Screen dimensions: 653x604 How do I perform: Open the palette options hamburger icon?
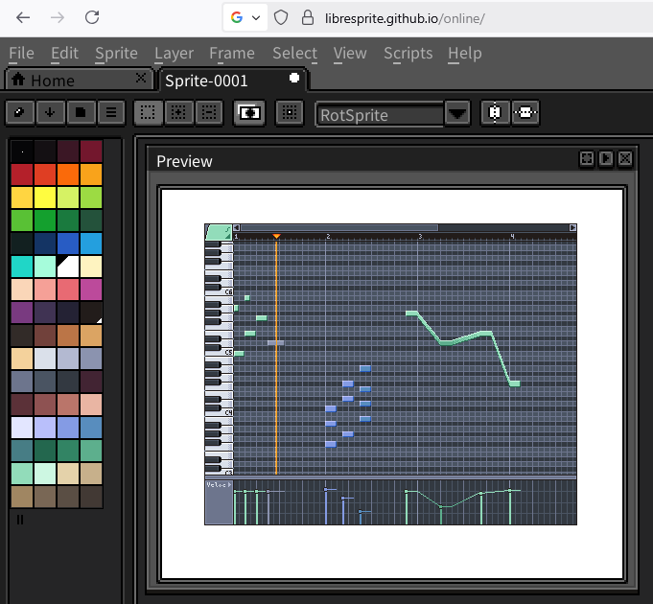point(111,112)
